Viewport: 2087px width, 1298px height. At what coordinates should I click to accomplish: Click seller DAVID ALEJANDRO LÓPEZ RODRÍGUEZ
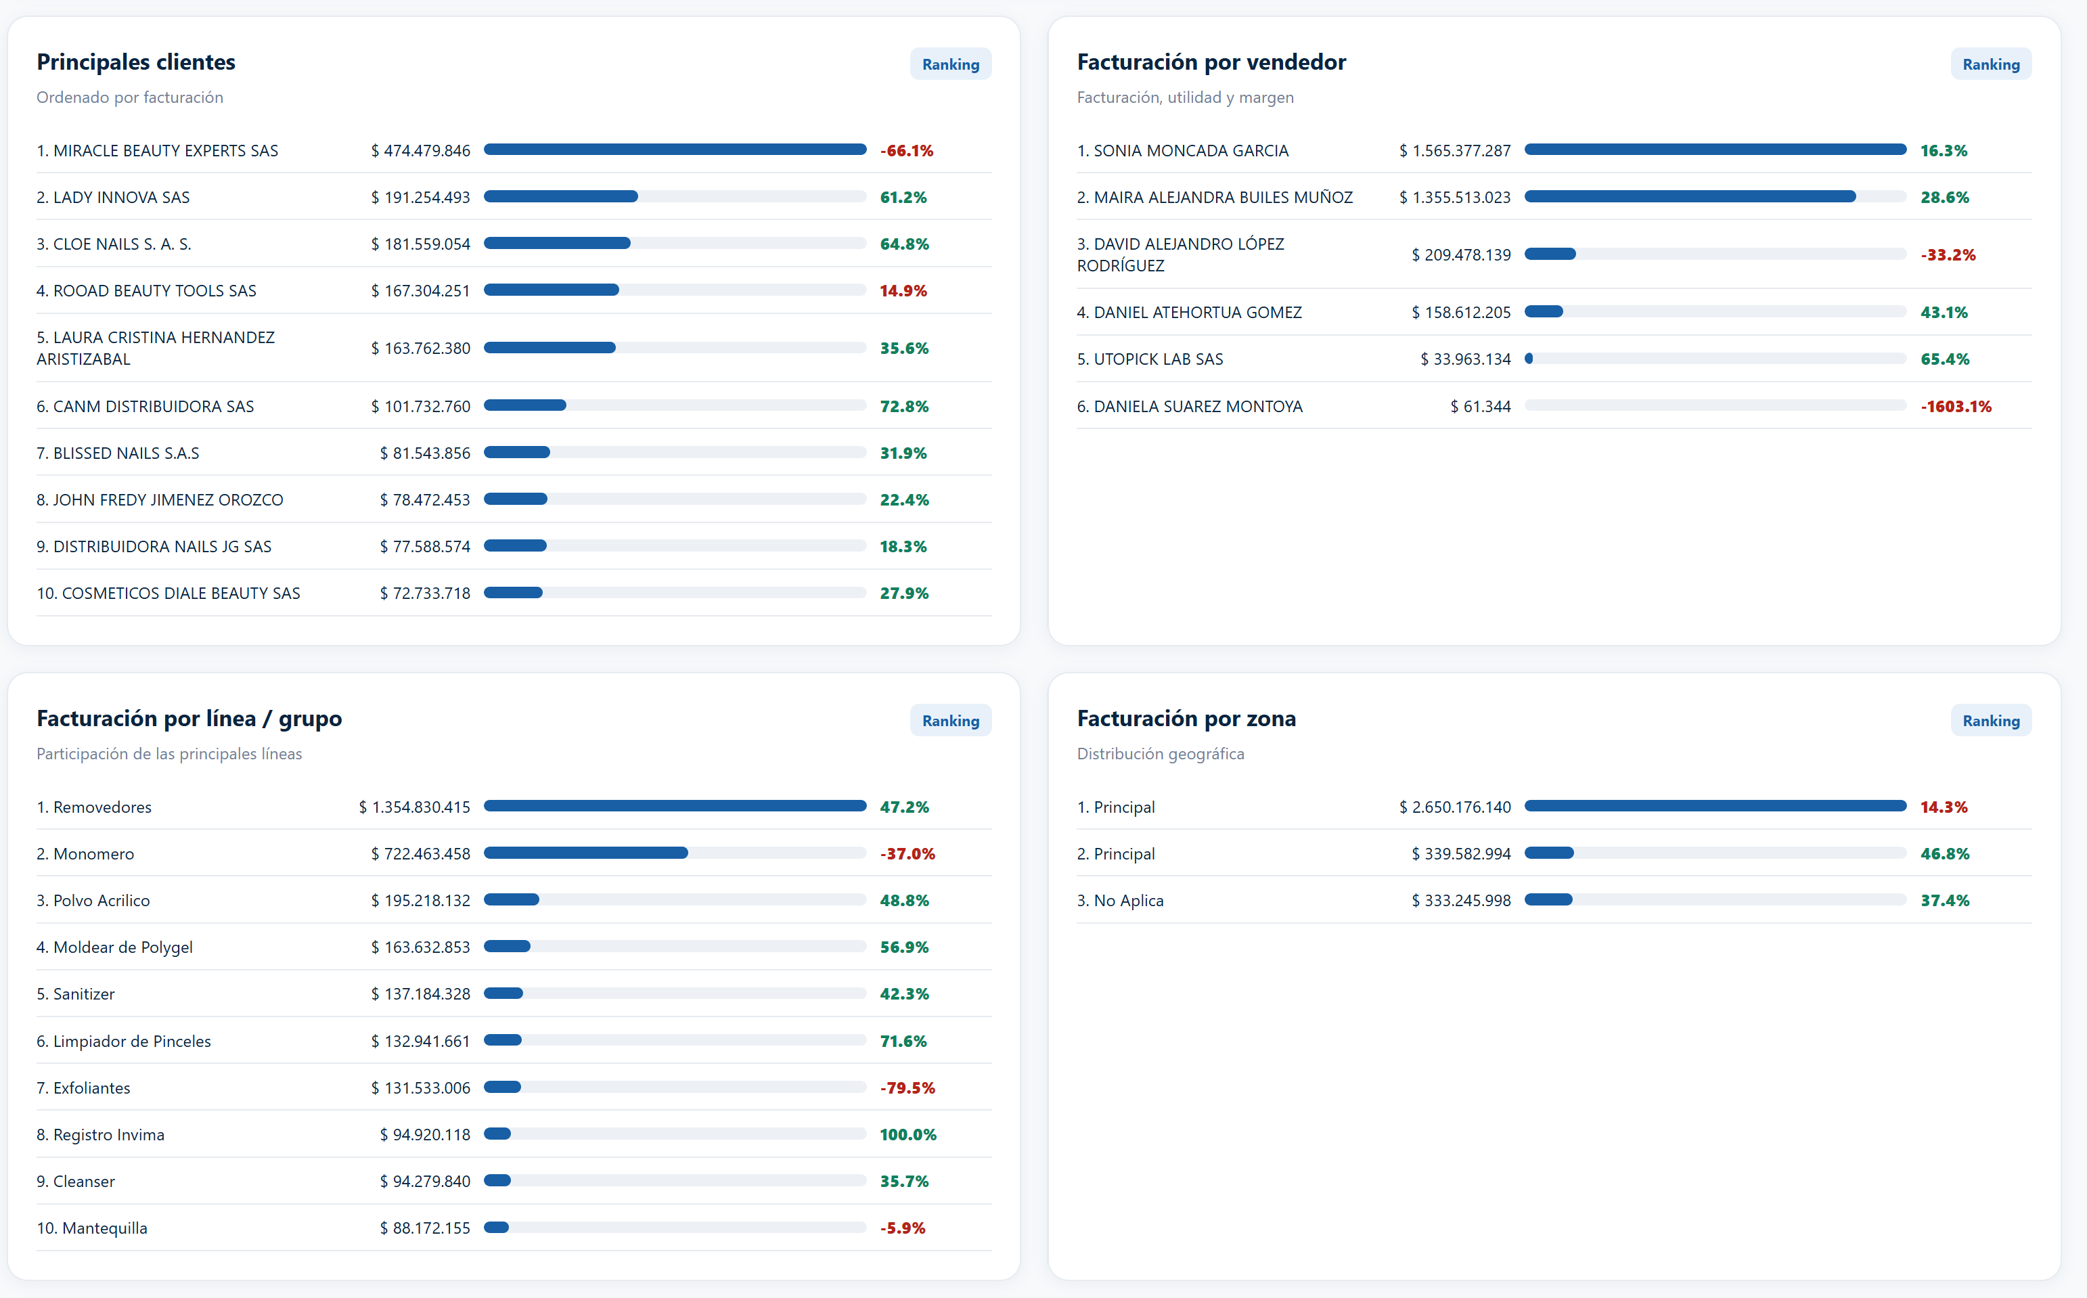point(1180,255)
